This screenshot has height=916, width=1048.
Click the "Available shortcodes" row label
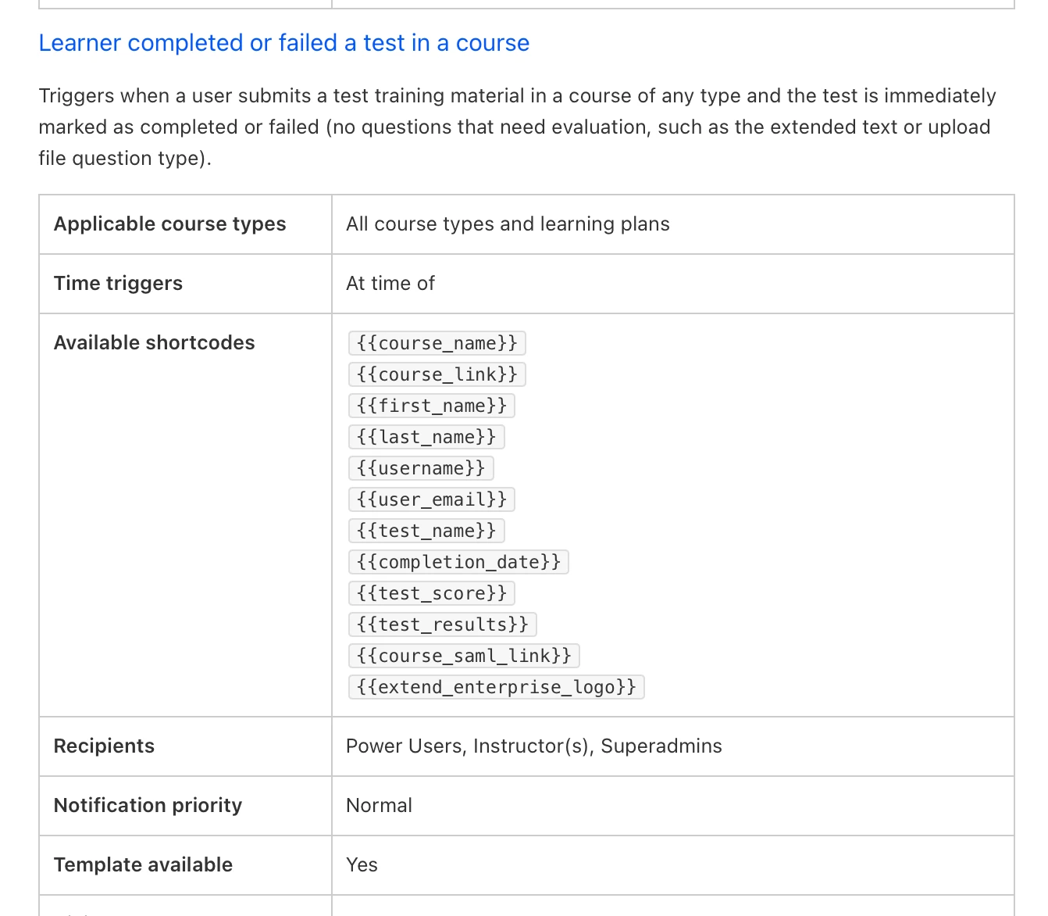coord(154,343)
